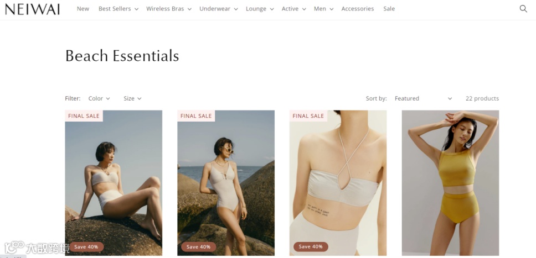Go to the New arrivals page
Screen dimensions: 536x258
(x=83, y=9)
